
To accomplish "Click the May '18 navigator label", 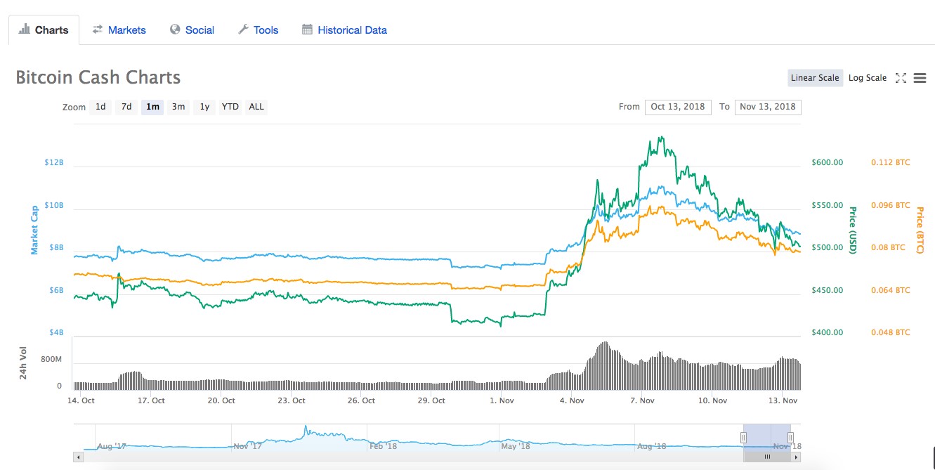I will [516, 446].
